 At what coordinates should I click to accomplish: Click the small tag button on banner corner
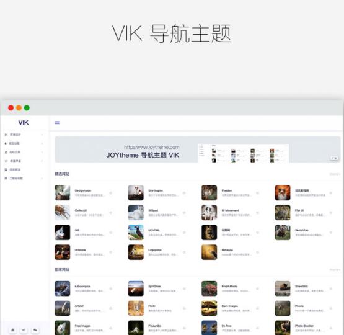tap(334, 158)
